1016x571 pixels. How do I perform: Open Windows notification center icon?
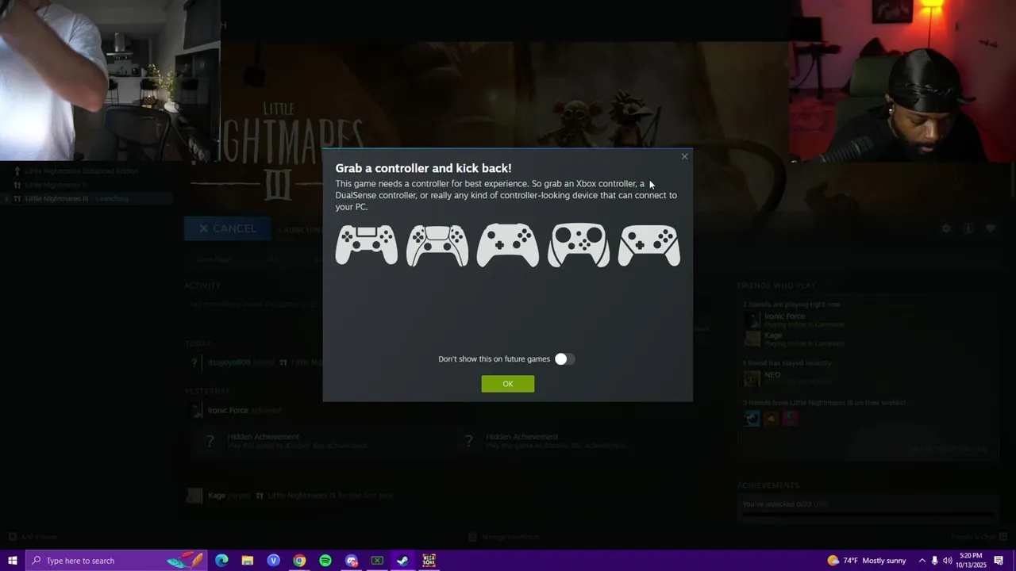[x=999, y=561]
